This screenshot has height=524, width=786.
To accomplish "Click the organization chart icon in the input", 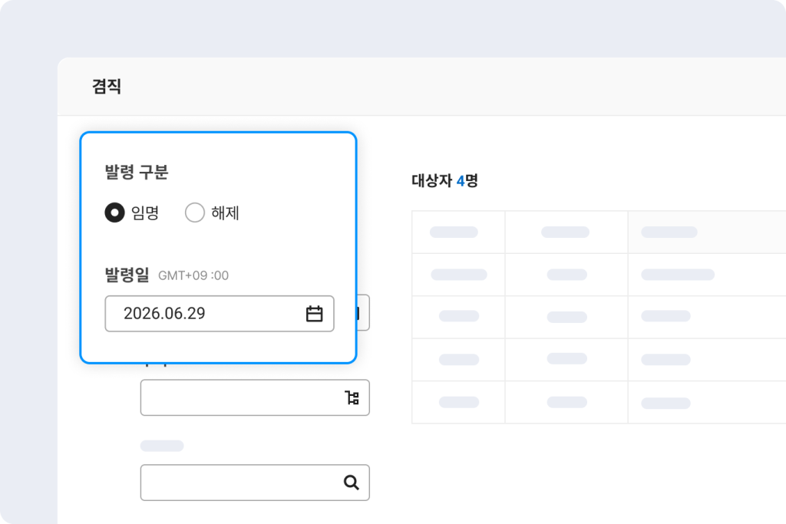I will pos(352,397).
